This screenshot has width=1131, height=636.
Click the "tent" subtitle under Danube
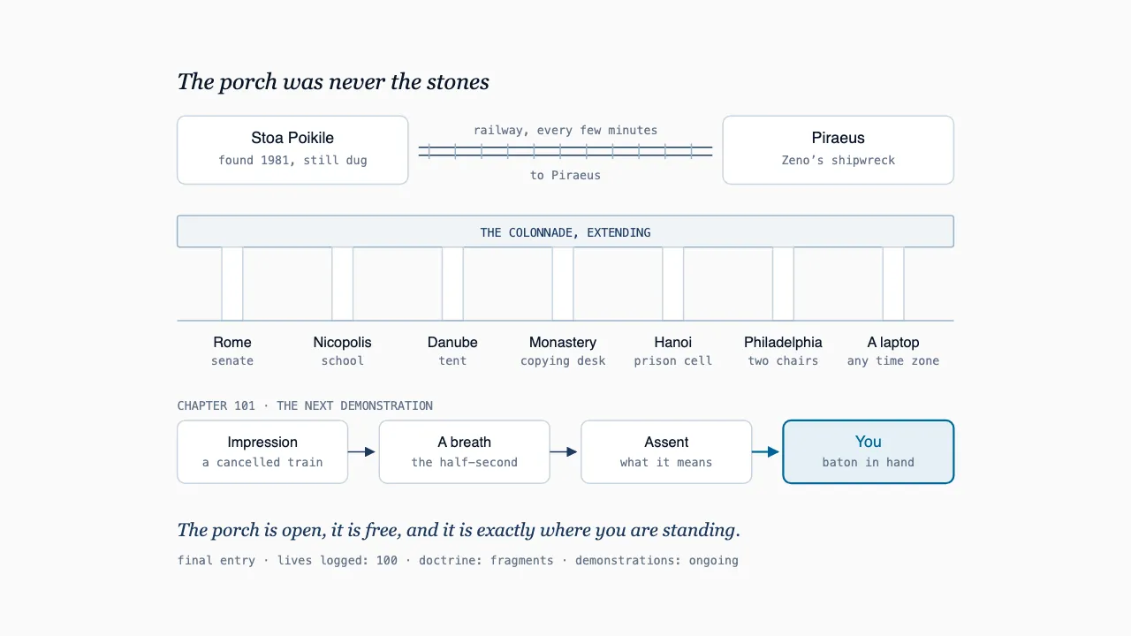[x=452, y=360]
